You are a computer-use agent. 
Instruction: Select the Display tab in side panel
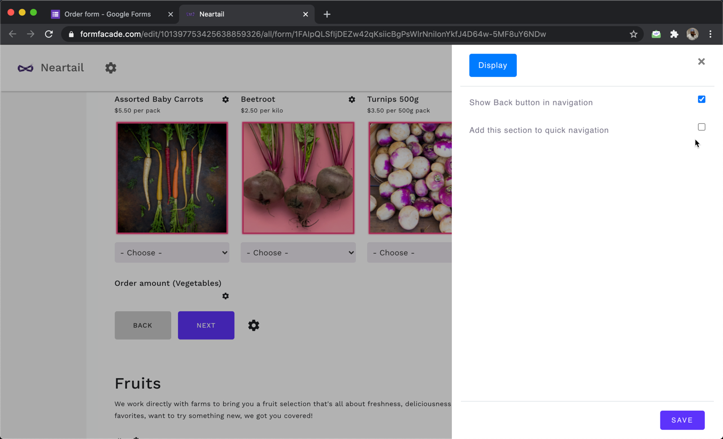[x=493, y=66]
